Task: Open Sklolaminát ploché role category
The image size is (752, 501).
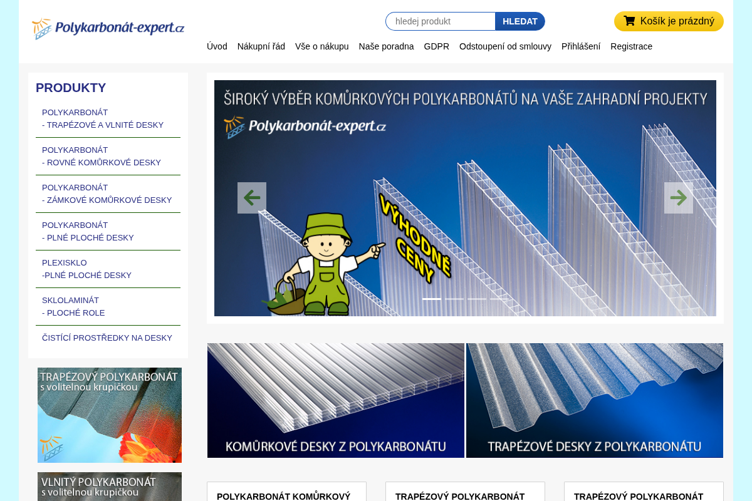Action: pyautogui.click(x=108, y=307)
